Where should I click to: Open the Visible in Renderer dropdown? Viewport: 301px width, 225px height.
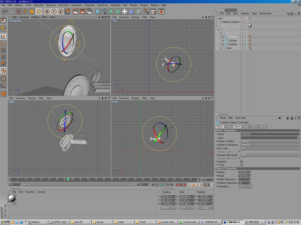(x=270, y=145)
